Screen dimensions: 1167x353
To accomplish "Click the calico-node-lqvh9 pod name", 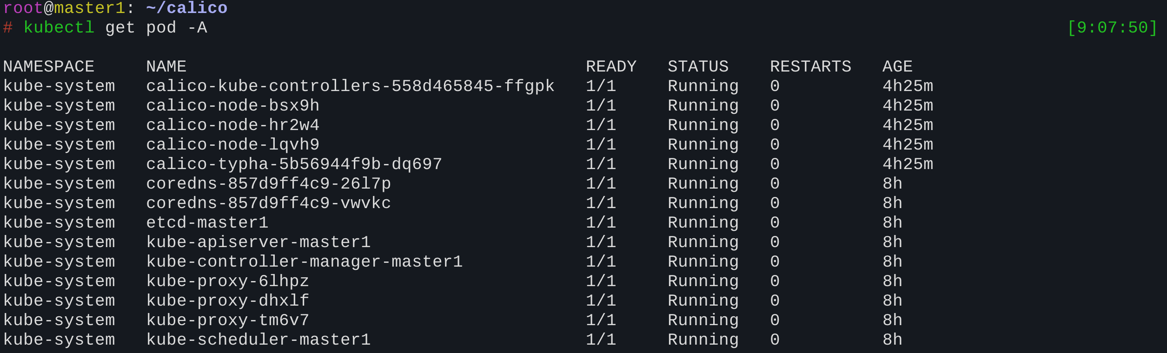I will point(232,145).
